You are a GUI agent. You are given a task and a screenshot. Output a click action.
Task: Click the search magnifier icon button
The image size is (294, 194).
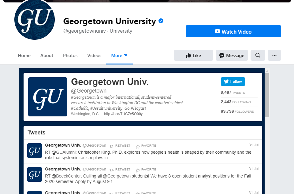[258, 55]
